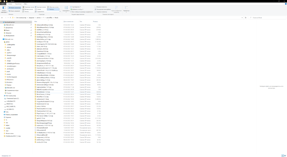Viewport: 287px width, 157px height.
Task: Open the File (Файл) menu tab
Action: [3, 4]
